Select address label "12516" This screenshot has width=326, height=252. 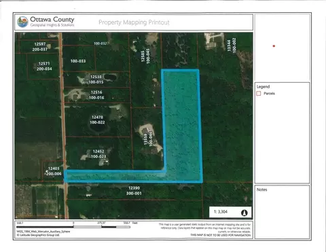click(x=96, y=92)
